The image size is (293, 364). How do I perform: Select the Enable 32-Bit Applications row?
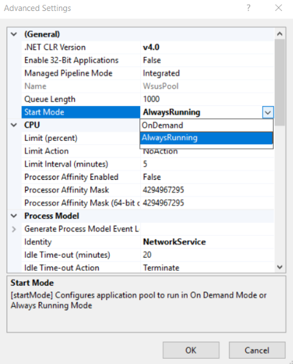(148, 60)
